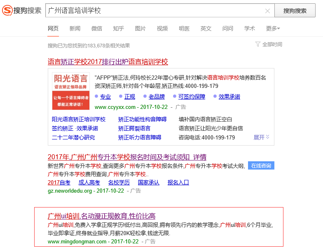Switch to the 新闻 tab
Image resolution: width=323 pixels, height=250 pixels.
pos(75,28)
